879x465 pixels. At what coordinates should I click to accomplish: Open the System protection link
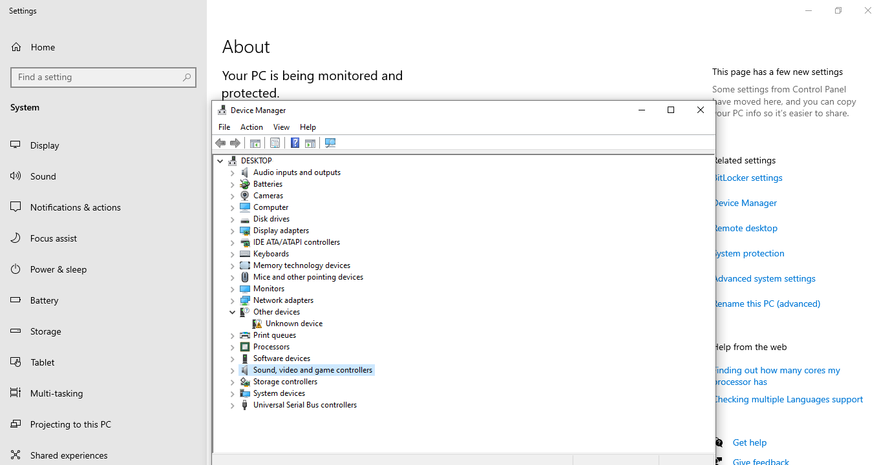750,253
